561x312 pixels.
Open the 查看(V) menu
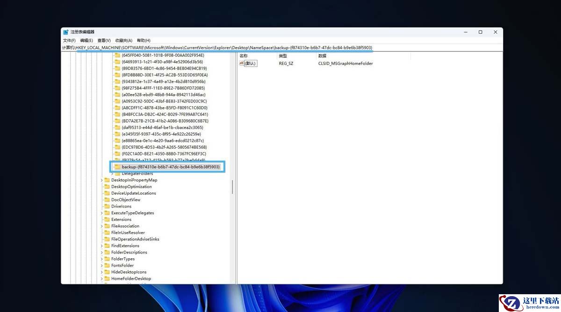(104, 41)
